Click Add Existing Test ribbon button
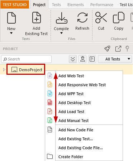Screen dimensions: 133x161 [36, 24]
